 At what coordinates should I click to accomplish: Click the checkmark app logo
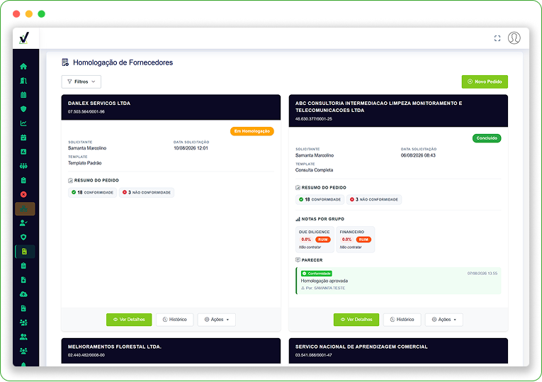coord(24,38)
